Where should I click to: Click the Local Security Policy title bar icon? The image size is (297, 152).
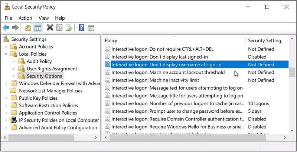(7, 7)
